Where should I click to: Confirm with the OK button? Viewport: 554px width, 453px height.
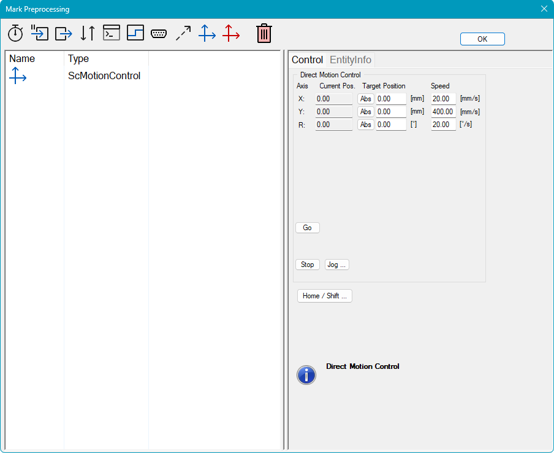[482, 39]
